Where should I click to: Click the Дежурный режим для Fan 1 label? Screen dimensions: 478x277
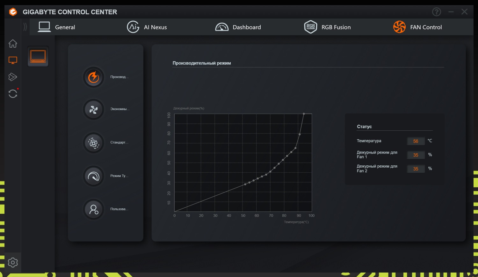pos(377,155)
